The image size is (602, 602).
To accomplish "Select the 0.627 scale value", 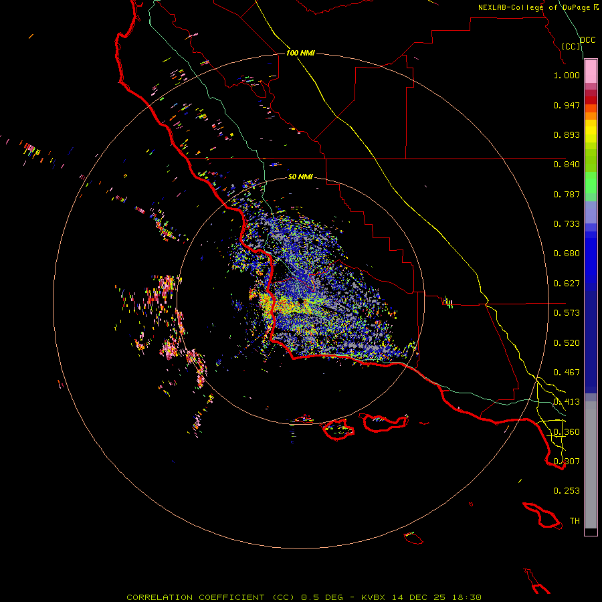I will click(x=567, y=284).
